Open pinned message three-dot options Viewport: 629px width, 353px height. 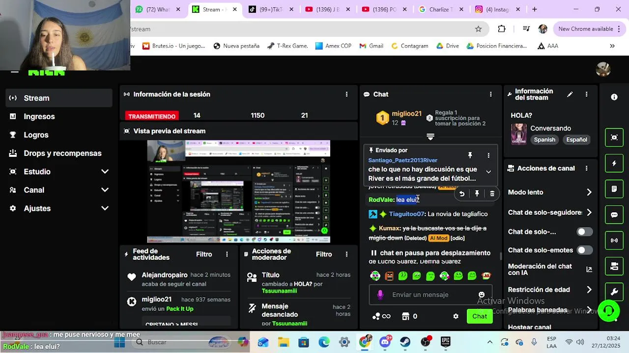point(488,155)
